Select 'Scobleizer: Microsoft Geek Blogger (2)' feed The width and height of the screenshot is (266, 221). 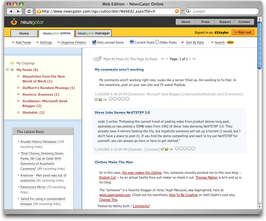[45, 103]
